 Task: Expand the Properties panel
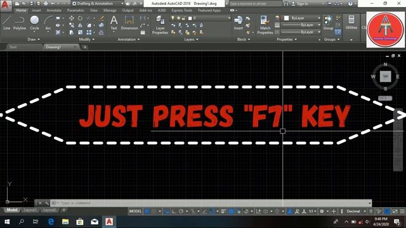pyautogui.click(x=287, y=39)
